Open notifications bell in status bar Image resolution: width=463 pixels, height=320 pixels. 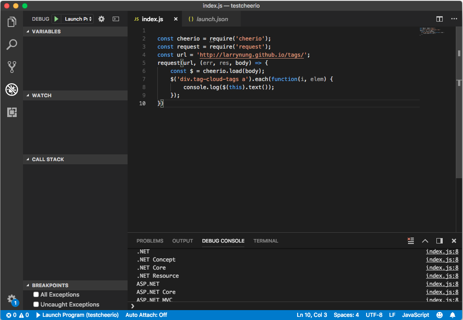(x=452, y=315)
